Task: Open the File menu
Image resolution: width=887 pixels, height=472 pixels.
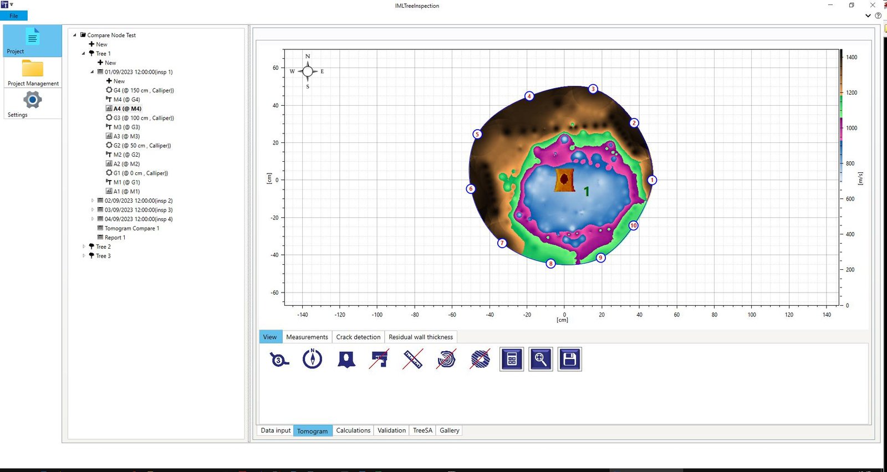Action: click(14, 16)
